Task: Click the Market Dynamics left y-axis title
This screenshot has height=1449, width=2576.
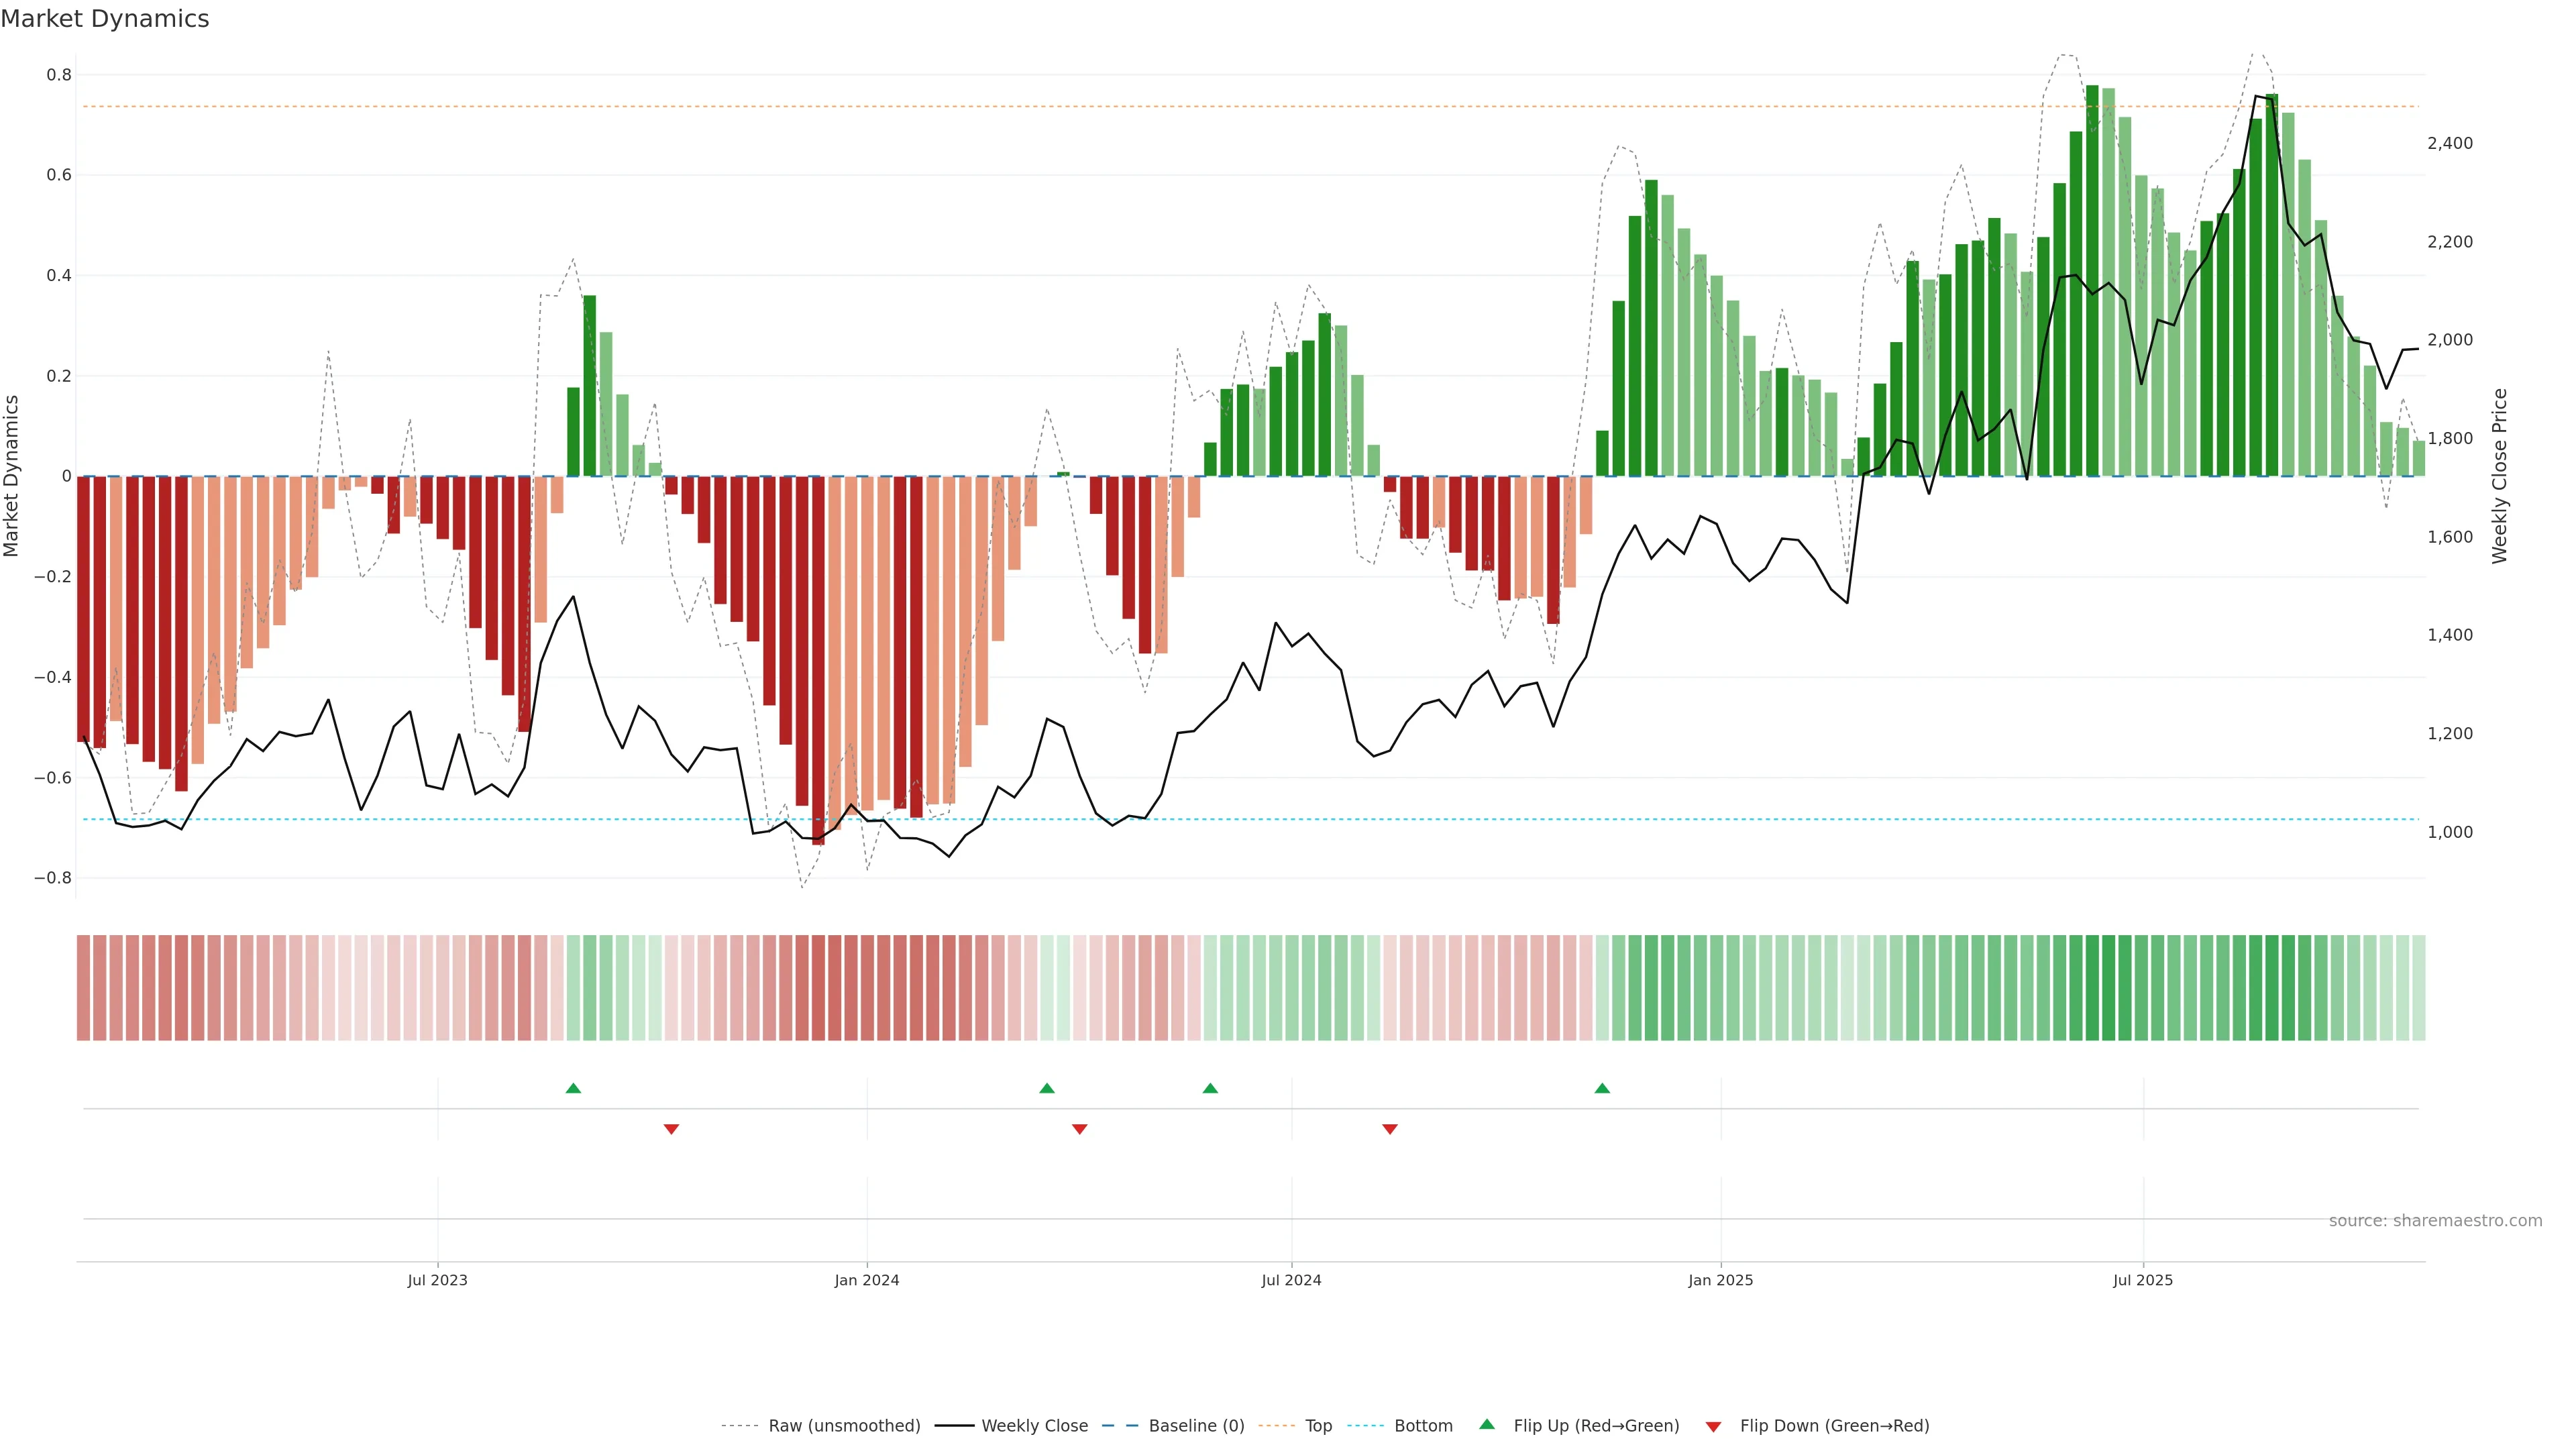Action: tap(12, 476)
